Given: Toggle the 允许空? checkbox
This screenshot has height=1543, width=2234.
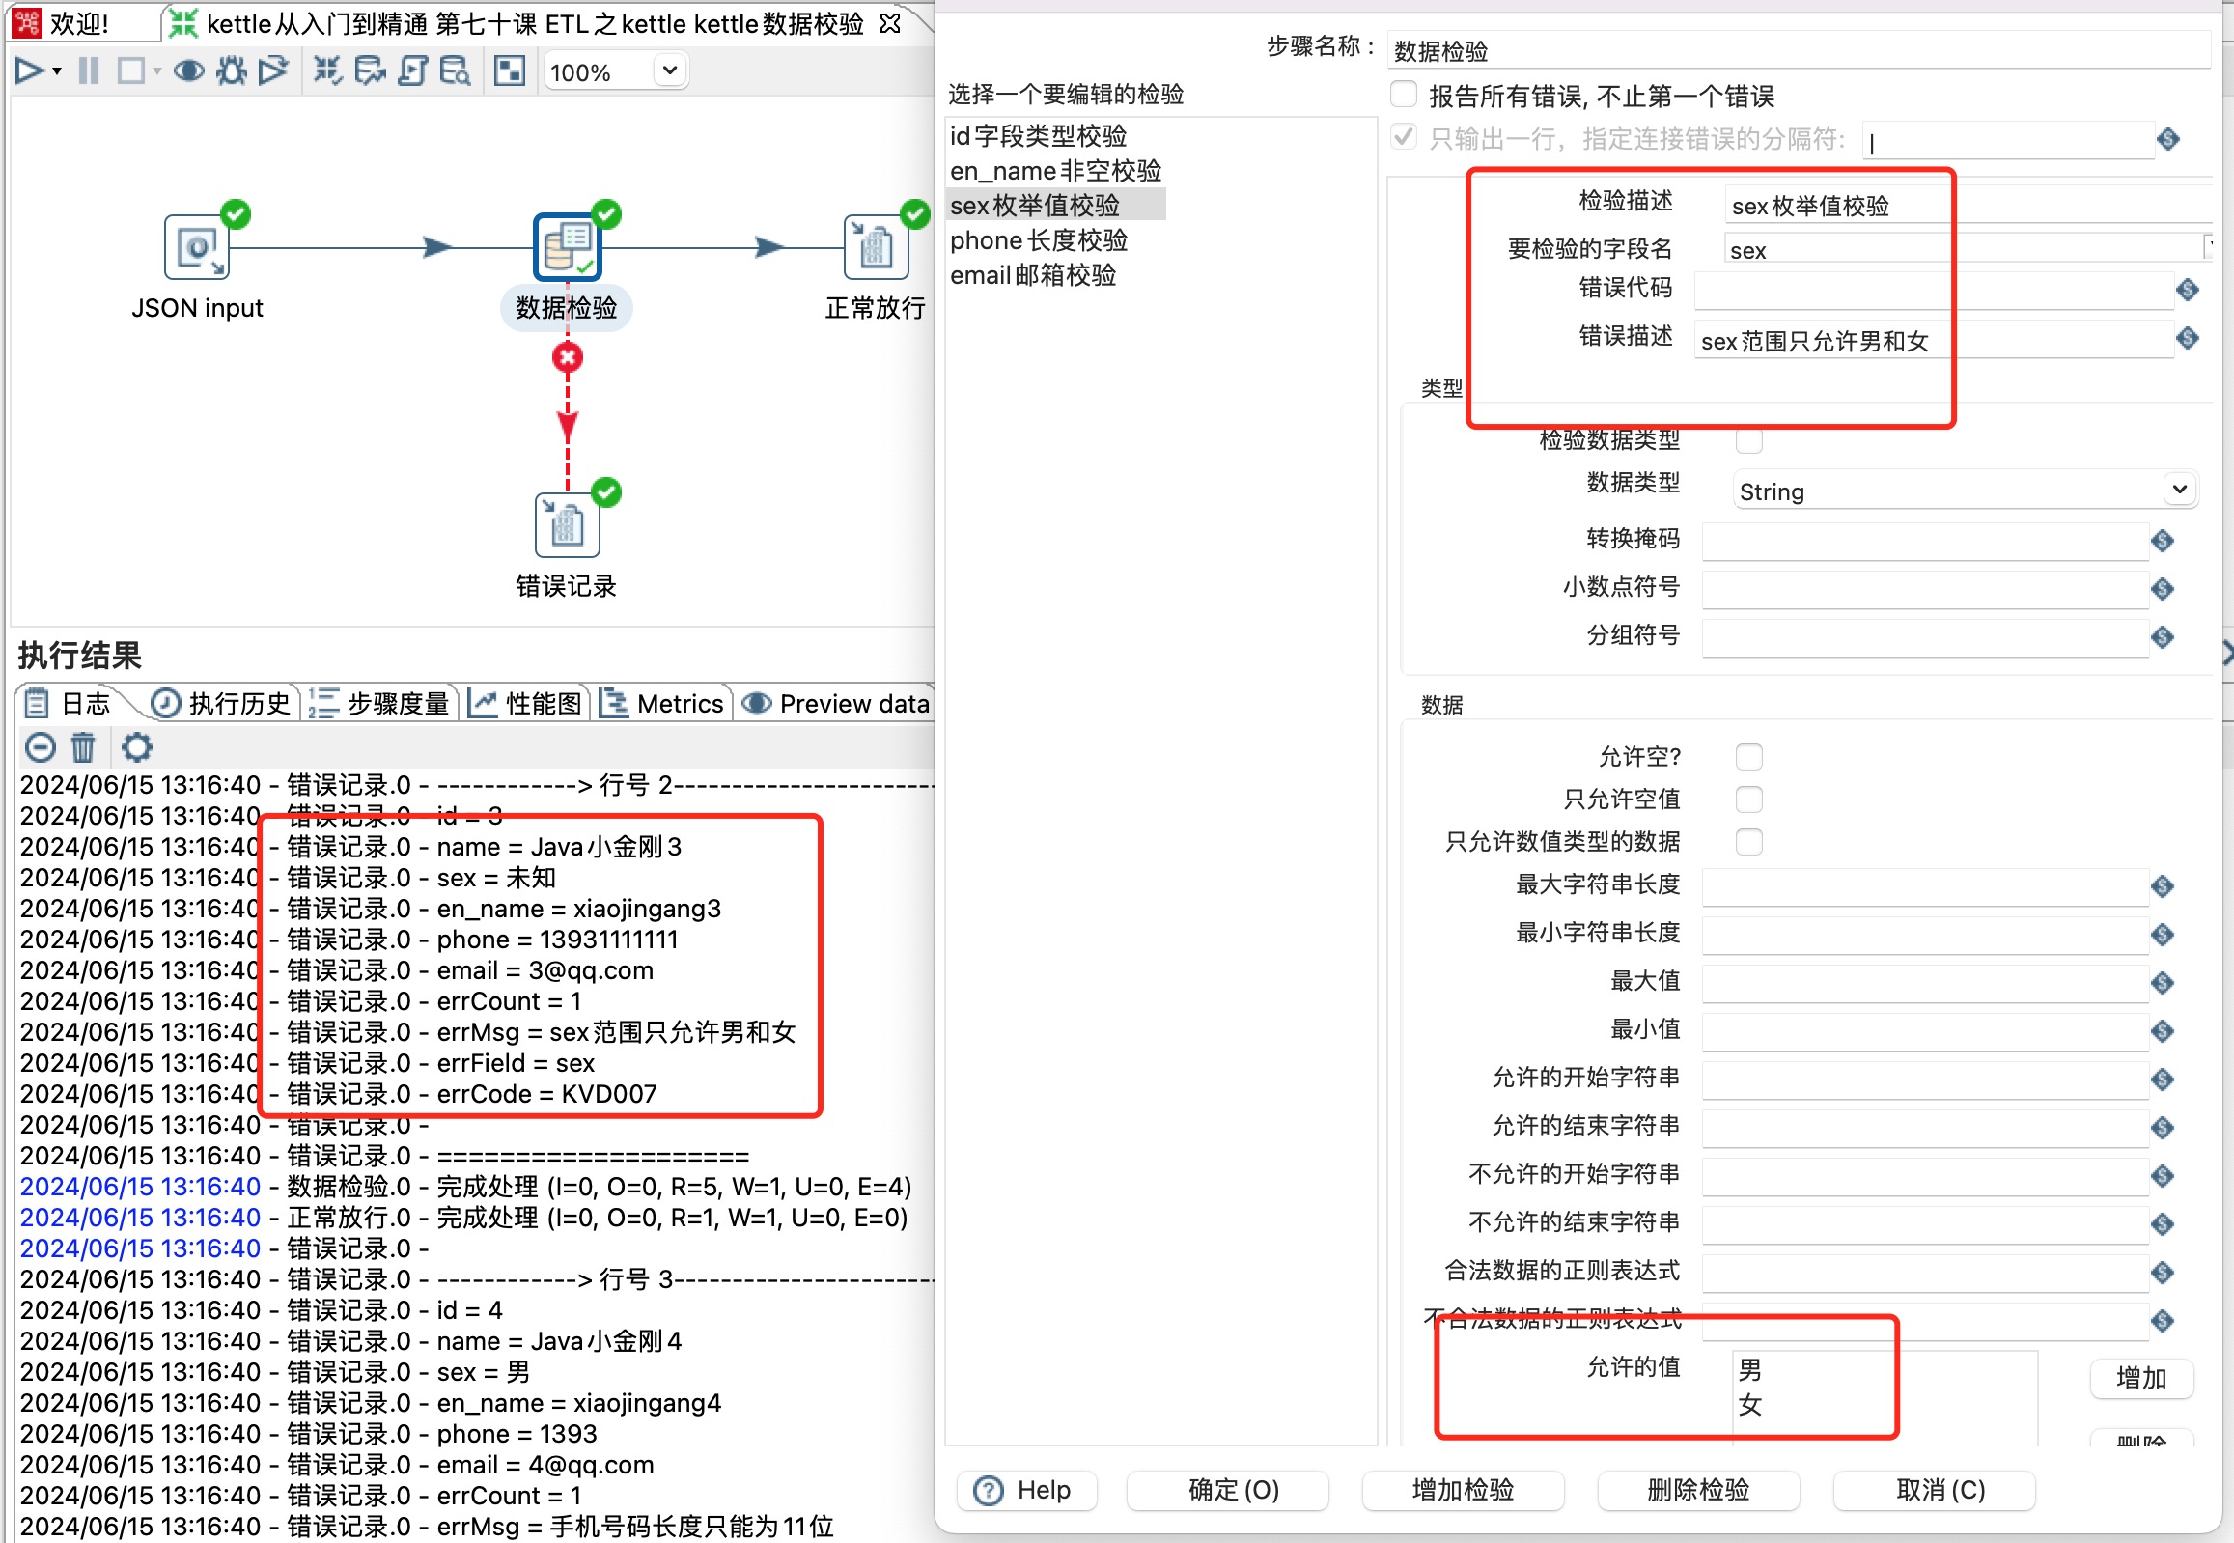Looking at the screenshot, I should click(x=1747, y=756).
